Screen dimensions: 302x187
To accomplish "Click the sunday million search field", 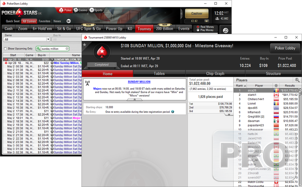I will 53,49.
